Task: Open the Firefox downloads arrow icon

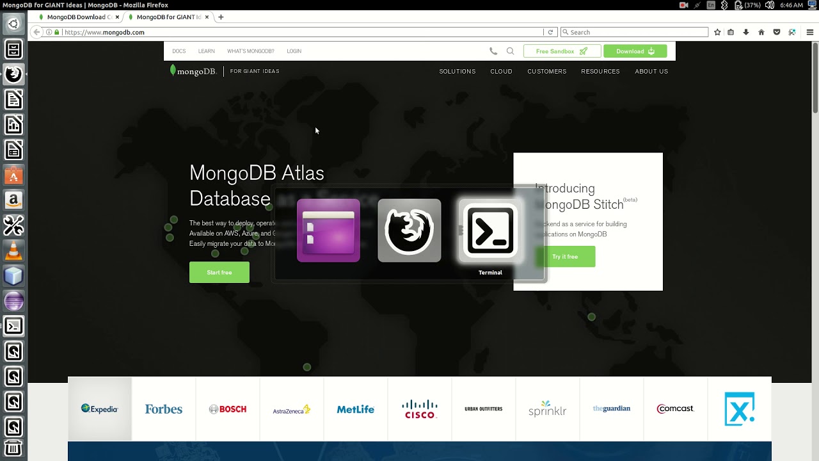Action: pyautogui.click(x=746, y=32)
